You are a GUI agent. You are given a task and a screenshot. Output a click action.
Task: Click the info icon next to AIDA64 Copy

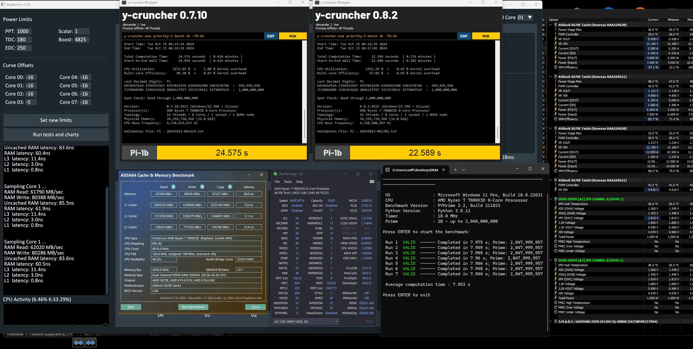click(x=230, y=187)
